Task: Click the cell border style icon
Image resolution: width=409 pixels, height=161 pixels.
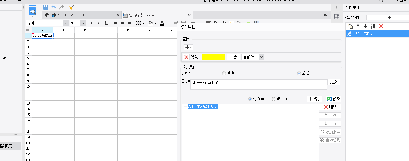Action: click(138, 23)
